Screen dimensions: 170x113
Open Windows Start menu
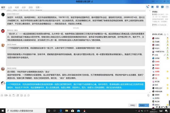(x=3, y=111)
